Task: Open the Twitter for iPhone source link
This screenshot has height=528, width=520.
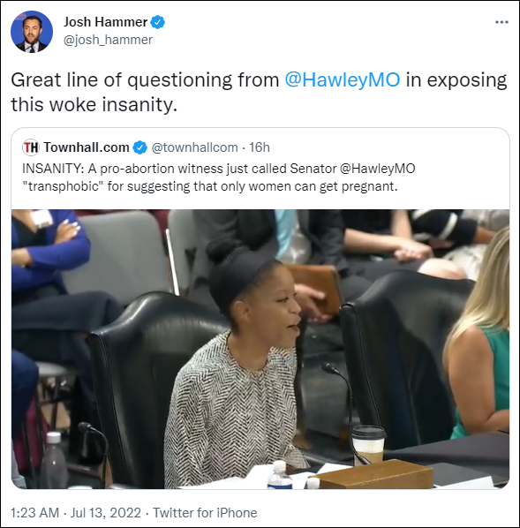Action: coord(205,513)
